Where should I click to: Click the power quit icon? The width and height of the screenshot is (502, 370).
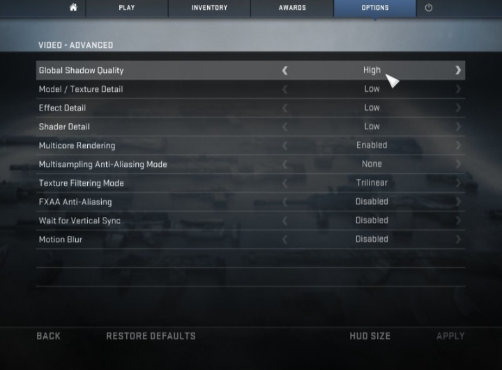tap(428, 8)
